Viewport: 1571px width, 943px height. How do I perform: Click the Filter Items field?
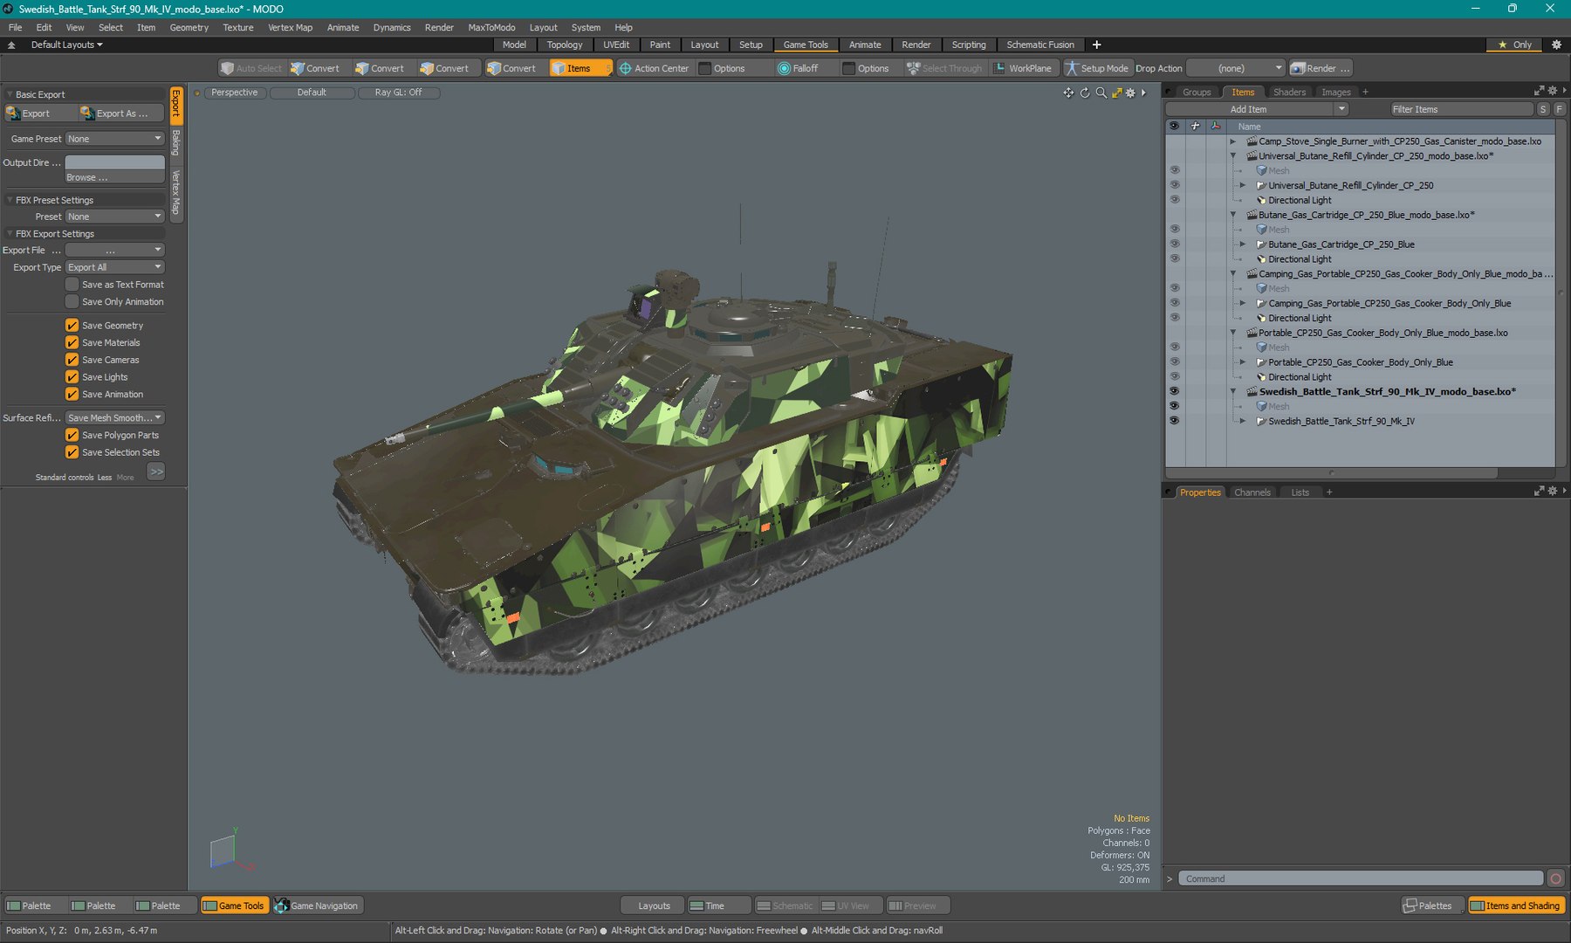(1462, 109)
